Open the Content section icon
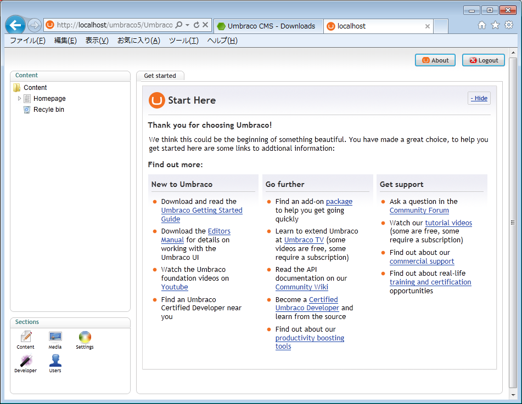This screenshot has width=522, height=404. click(x=25, y=338)
